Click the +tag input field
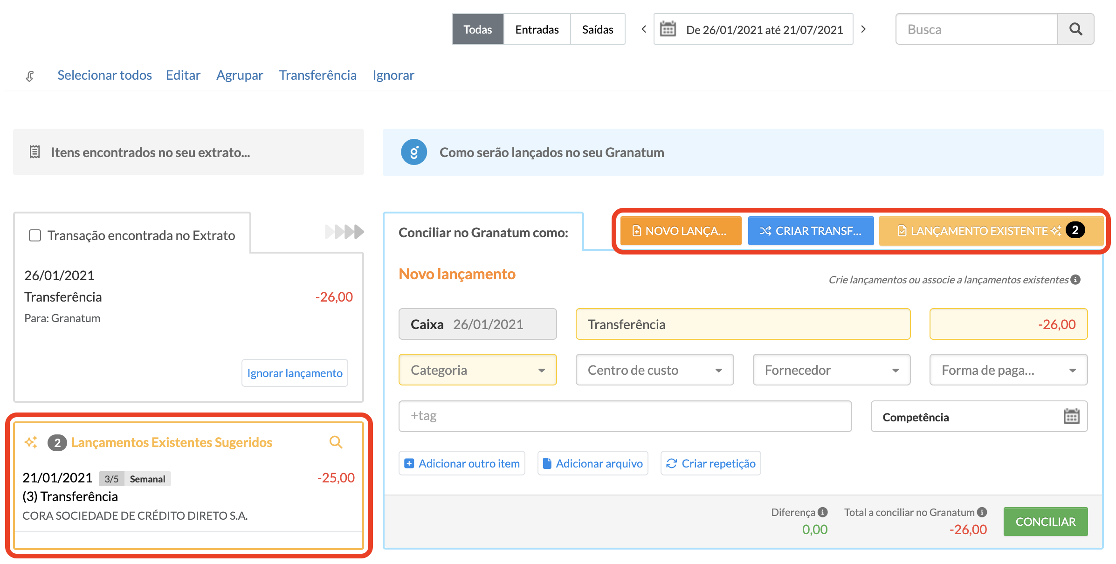The image size is (1116, 564). [x=625, y=416]
